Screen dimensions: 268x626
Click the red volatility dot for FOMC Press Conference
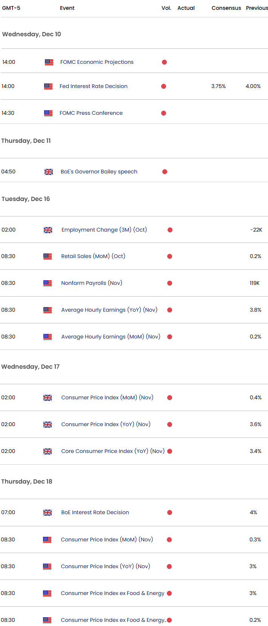[x=163, y=113]
